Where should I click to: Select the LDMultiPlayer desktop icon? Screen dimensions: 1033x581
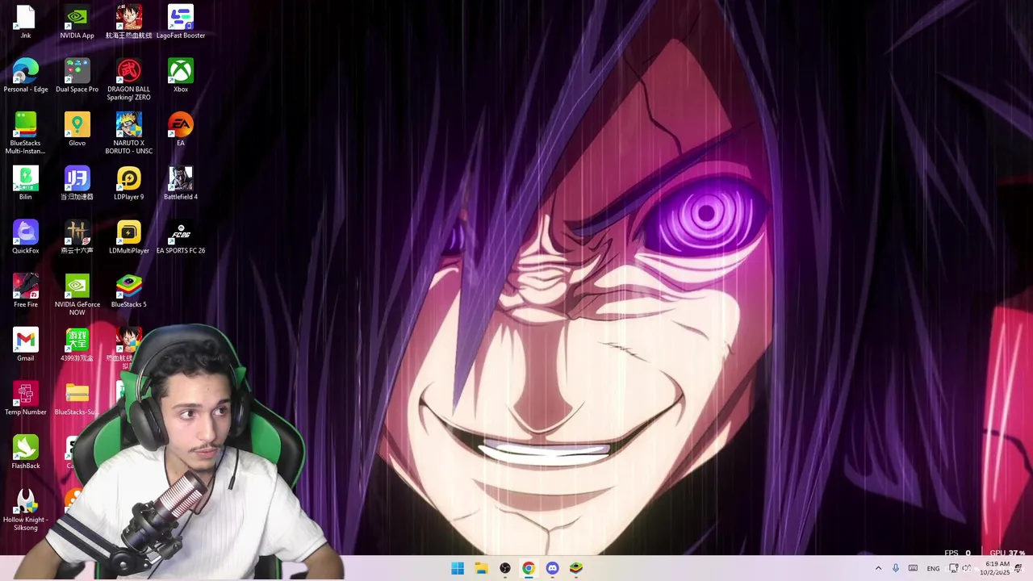(128, 238)
